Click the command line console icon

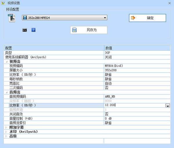pos(25,30)
